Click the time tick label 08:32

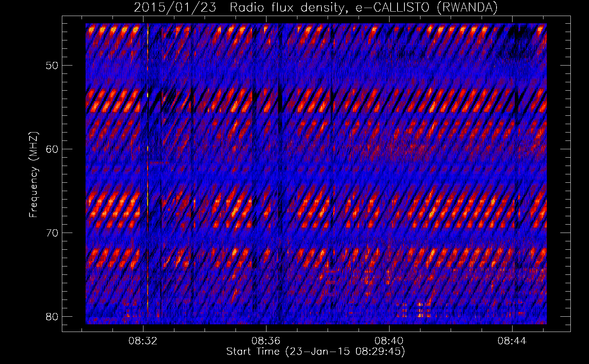coord(143,341)
